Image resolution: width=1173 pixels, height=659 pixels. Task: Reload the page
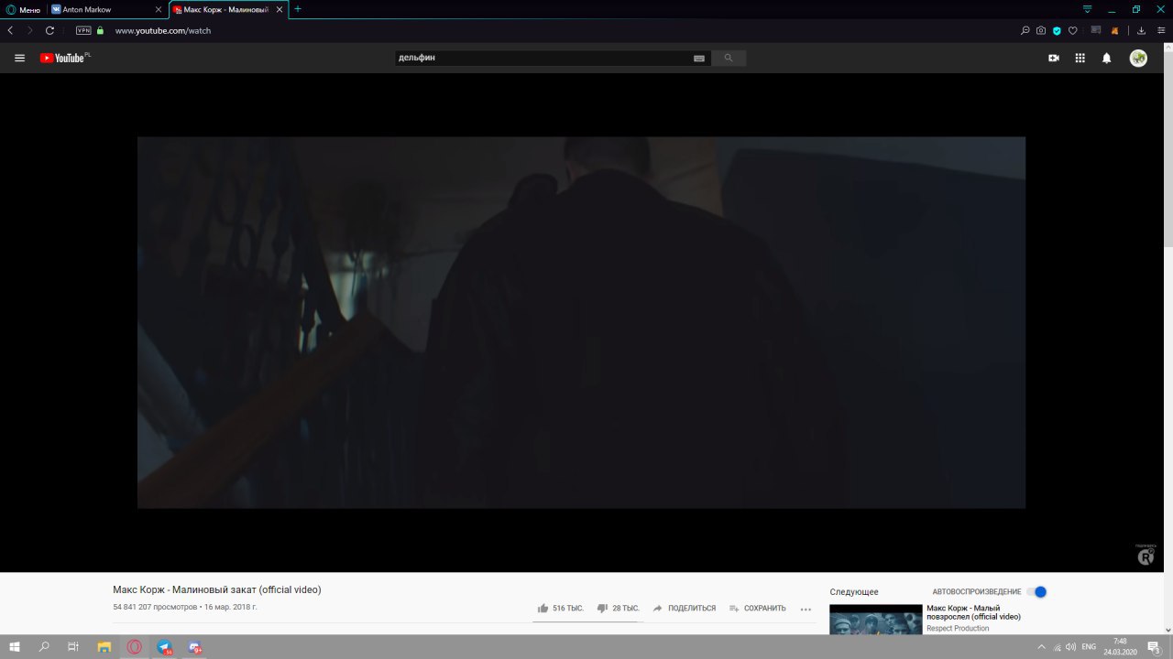tap(49, 30)
